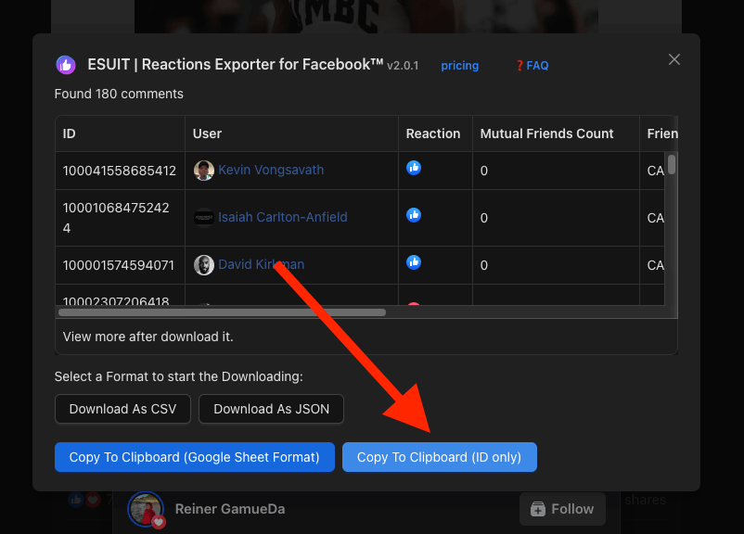Screen dimensions: 744x534
Task: Click the like reaction icon for Kevin Vongsavath
Action: pyautogui.click(x=414, y=168)
